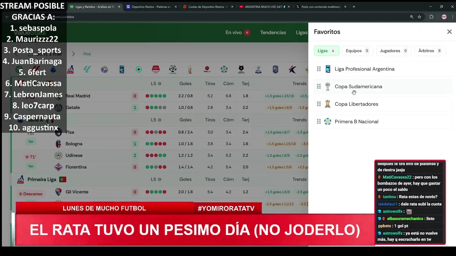Open the Primeira Liga league header
The width and height of the screenshot is (456, 256).
(42, 180)
